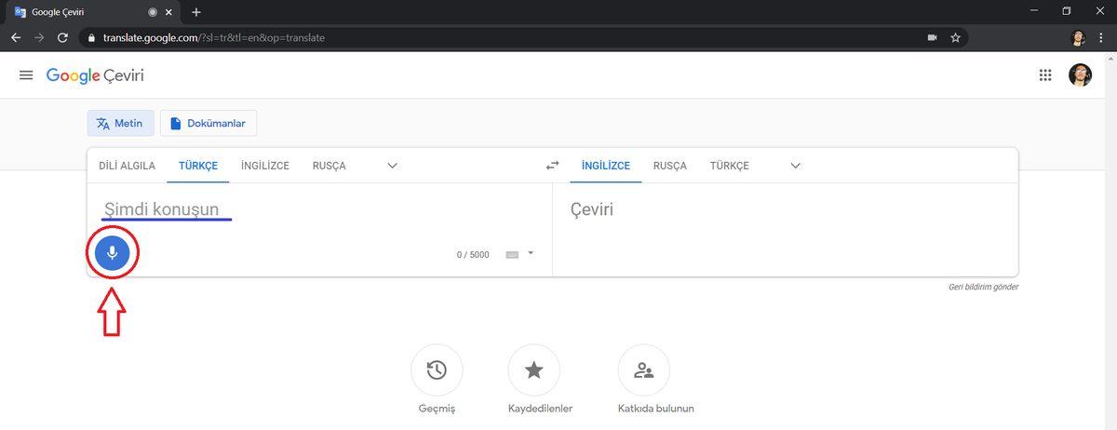Go forward in browser history
This screenshot has height=430, width=1117.
point(39,38)
